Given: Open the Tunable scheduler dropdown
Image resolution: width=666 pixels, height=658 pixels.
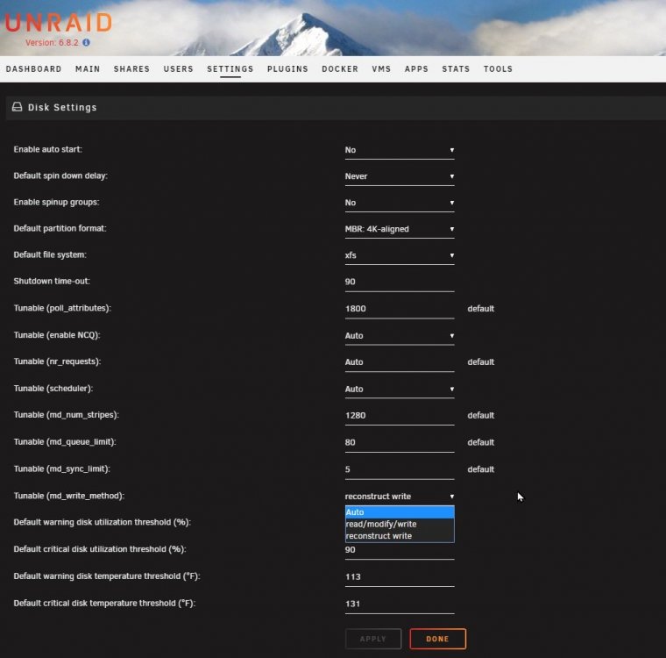Looking at the screenshot, I should (x=400, y=390).
